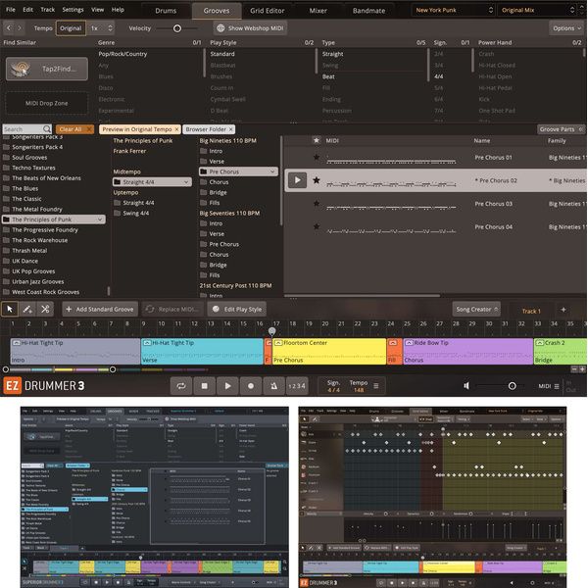The width and height of the screenshot is (588, 588).
Task: Open the Pre Chorus folder under Big Nineties
Action: point(238,171)
